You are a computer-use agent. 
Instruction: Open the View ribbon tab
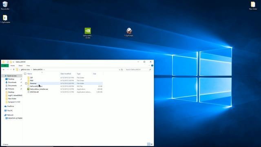point(28,65)
